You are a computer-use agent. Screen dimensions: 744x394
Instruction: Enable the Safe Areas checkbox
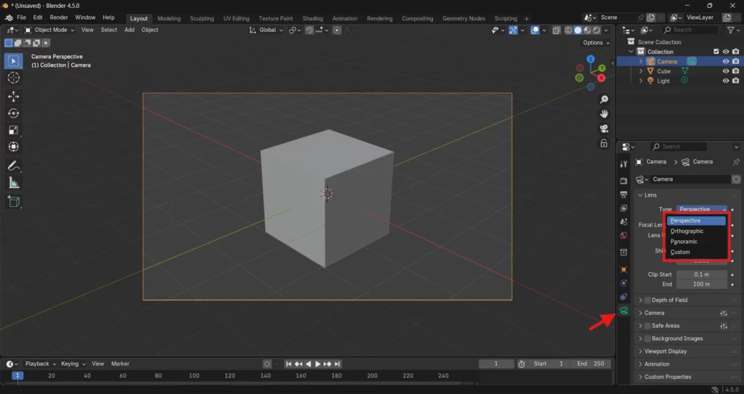click(647, 326)
